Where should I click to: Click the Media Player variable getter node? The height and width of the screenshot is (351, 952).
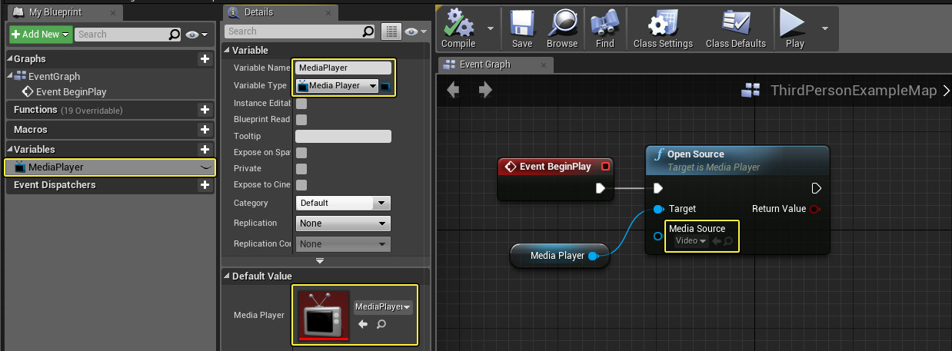click(560, 256)
